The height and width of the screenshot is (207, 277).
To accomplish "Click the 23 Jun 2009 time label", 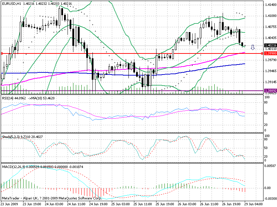I will point(10,204).
